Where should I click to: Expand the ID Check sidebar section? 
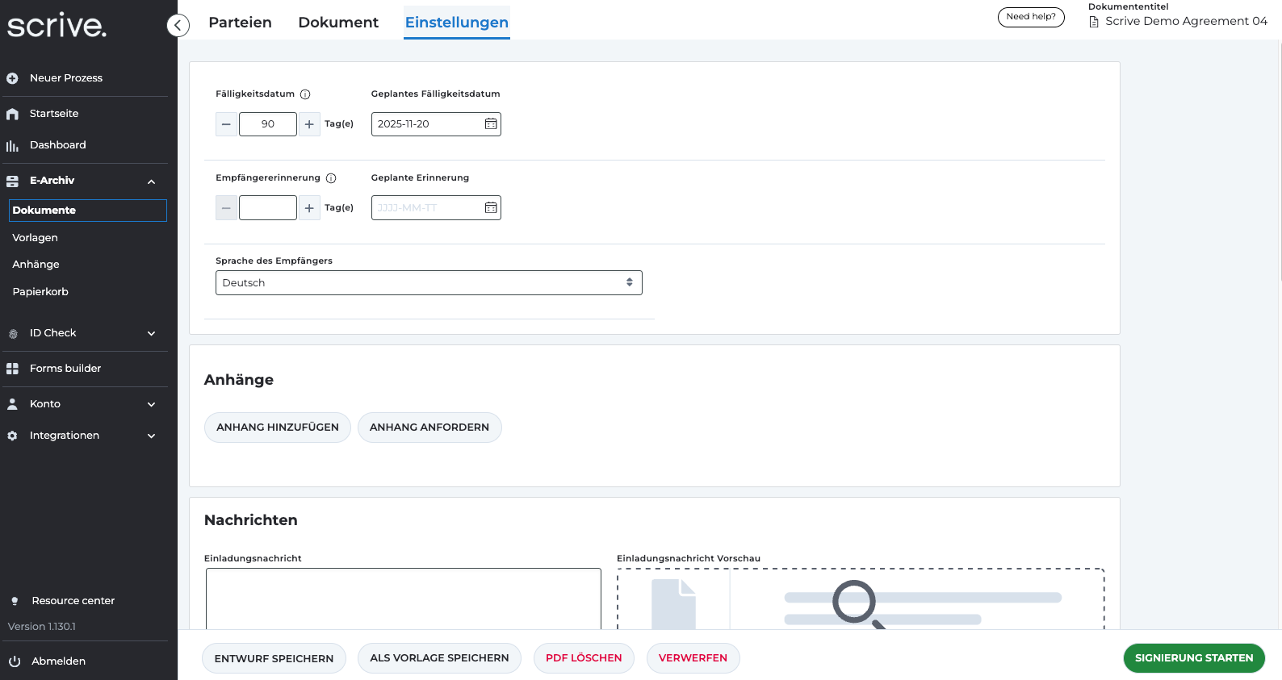151,333
